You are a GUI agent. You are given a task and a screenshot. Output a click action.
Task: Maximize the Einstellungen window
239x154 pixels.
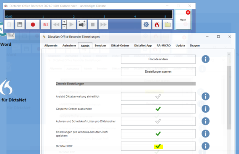point(218,37)
